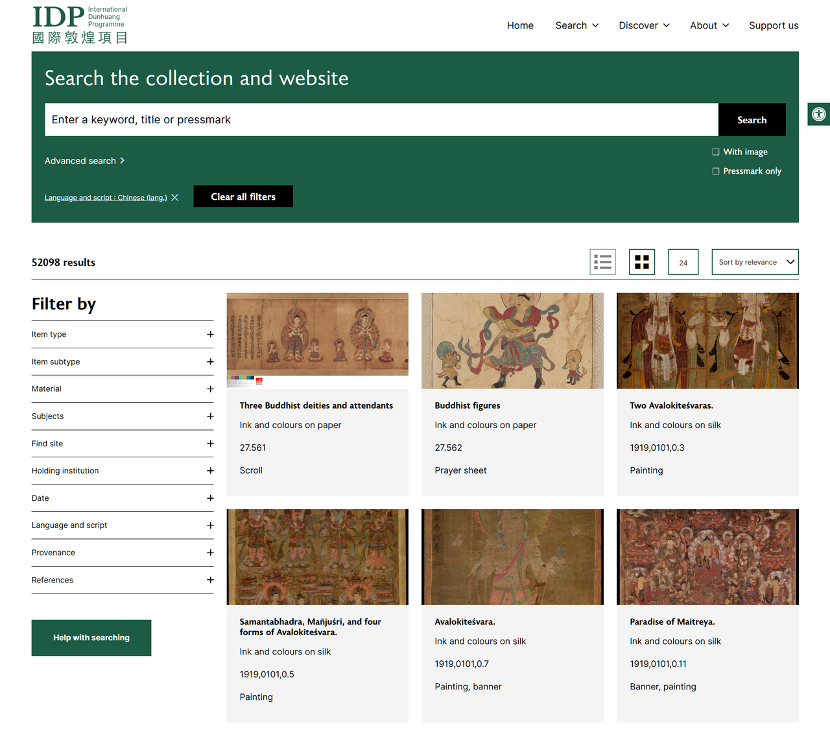The image size is (830, 731).
Task: Open the Samantabhadra, Mañjuśrī thumbnail image
Action: (318, 557)
